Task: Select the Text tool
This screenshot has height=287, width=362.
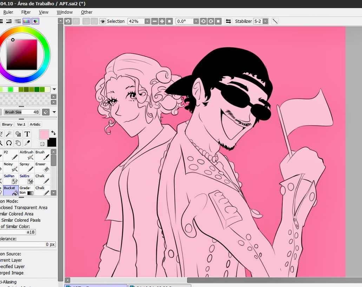Action: point(27,134)
